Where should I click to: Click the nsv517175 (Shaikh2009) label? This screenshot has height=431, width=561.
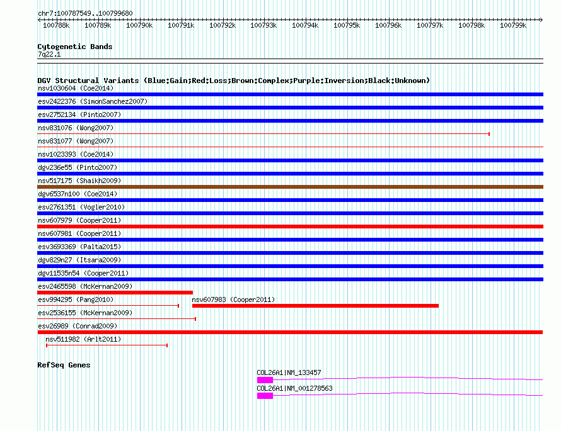(79, 181)
